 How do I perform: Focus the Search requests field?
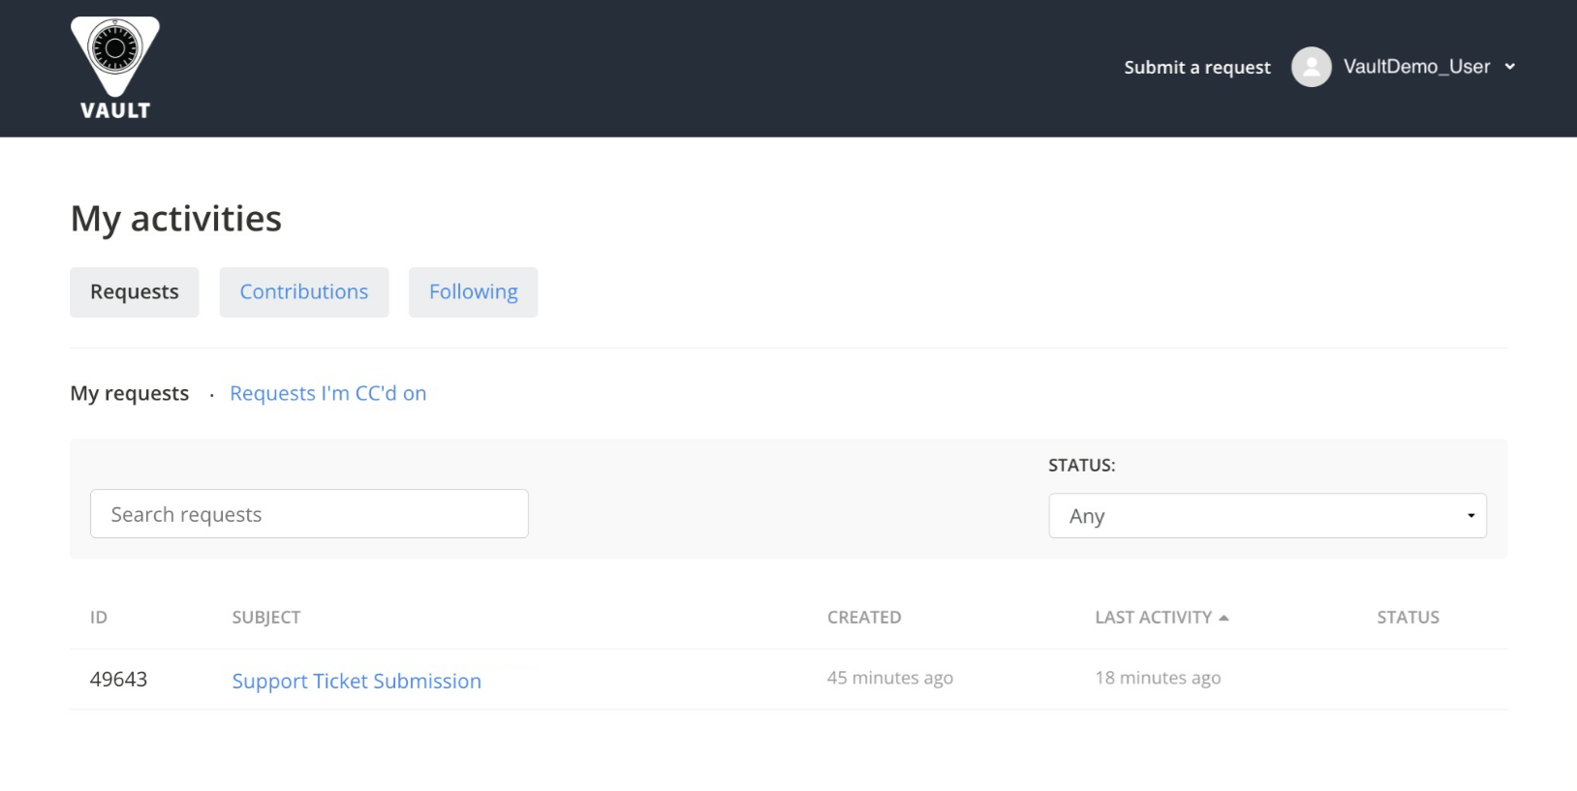(x=309, y=514)
